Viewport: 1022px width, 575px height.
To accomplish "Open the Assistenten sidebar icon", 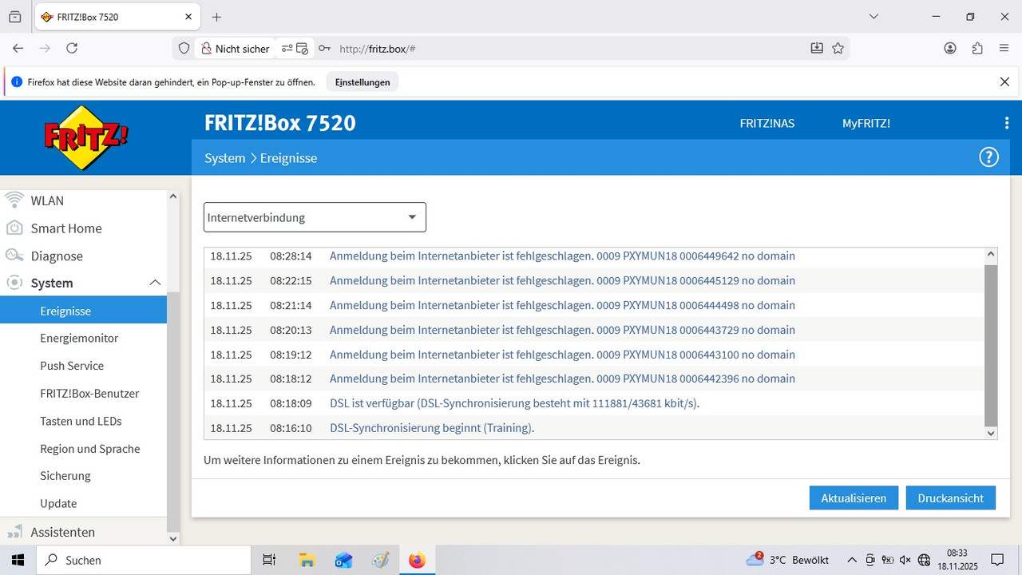I will coord(14,532).
